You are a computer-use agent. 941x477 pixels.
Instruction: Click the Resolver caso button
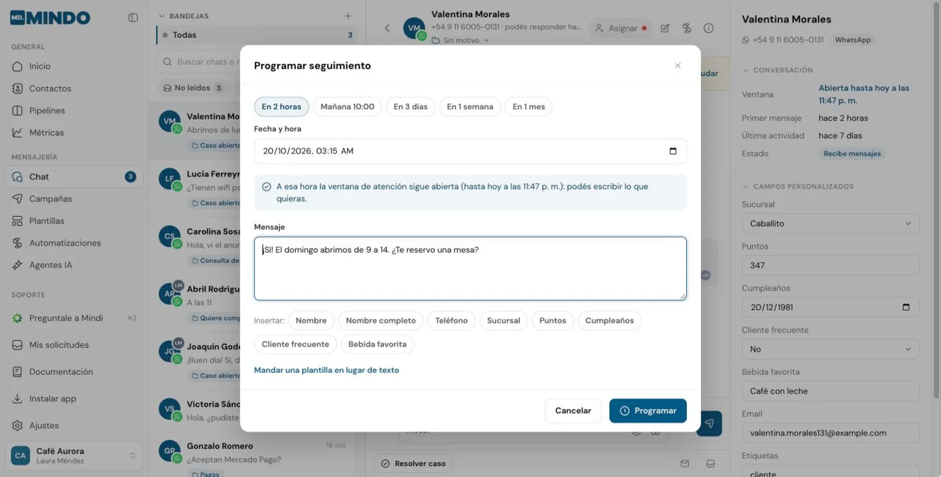(413, 463)
